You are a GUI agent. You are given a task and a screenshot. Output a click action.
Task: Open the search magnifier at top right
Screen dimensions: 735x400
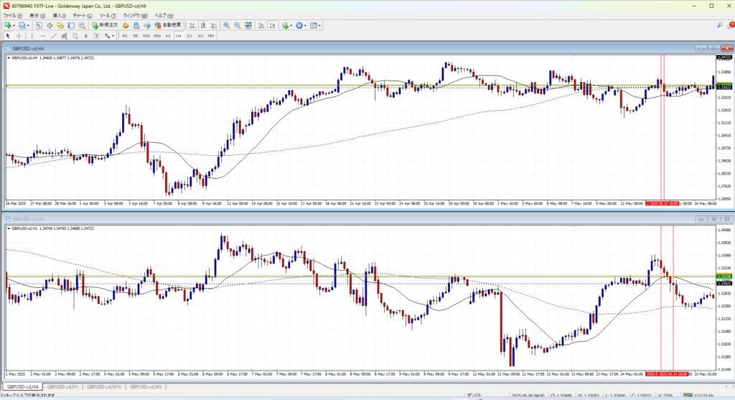726,25
